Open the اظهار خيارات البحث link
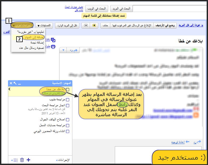This screenshot has height=165, width=208. [x=74, y=7]
